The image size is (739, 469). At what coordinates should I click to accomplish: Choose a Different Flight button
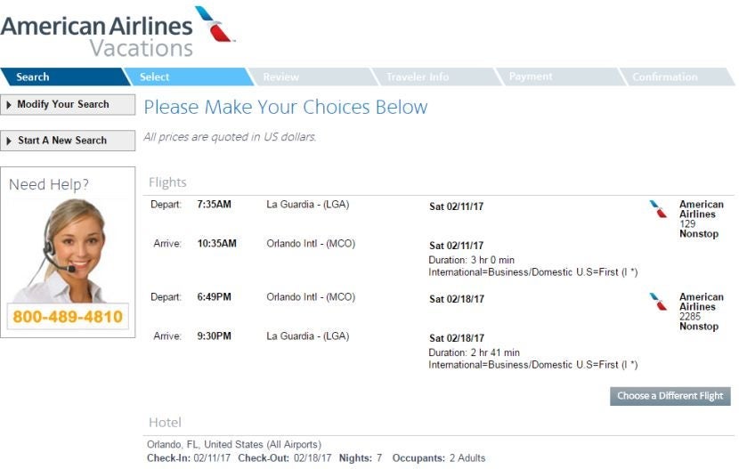tap(670, 396)
